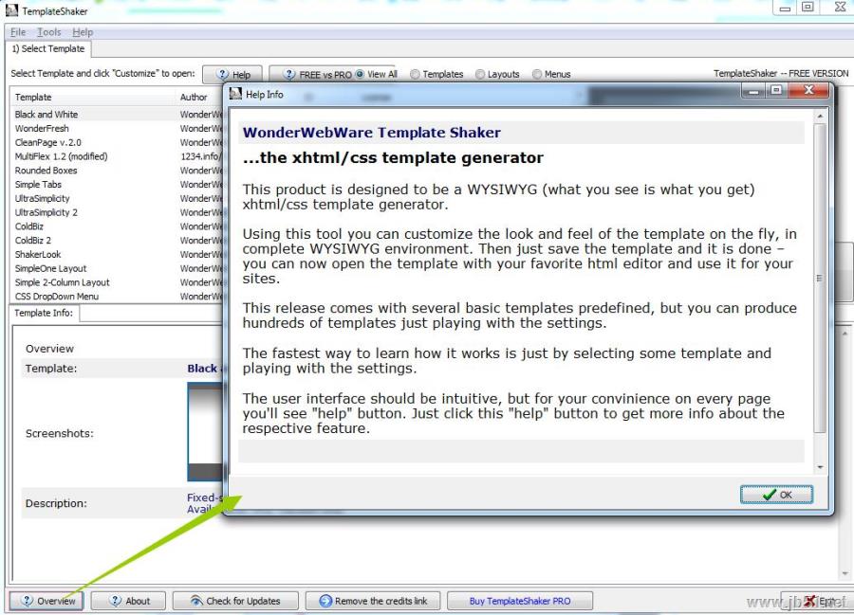Click the Help Info vertical scrollbar thumb
The width and height of the screenshot is (854, 615).
(x=820, y=278)
